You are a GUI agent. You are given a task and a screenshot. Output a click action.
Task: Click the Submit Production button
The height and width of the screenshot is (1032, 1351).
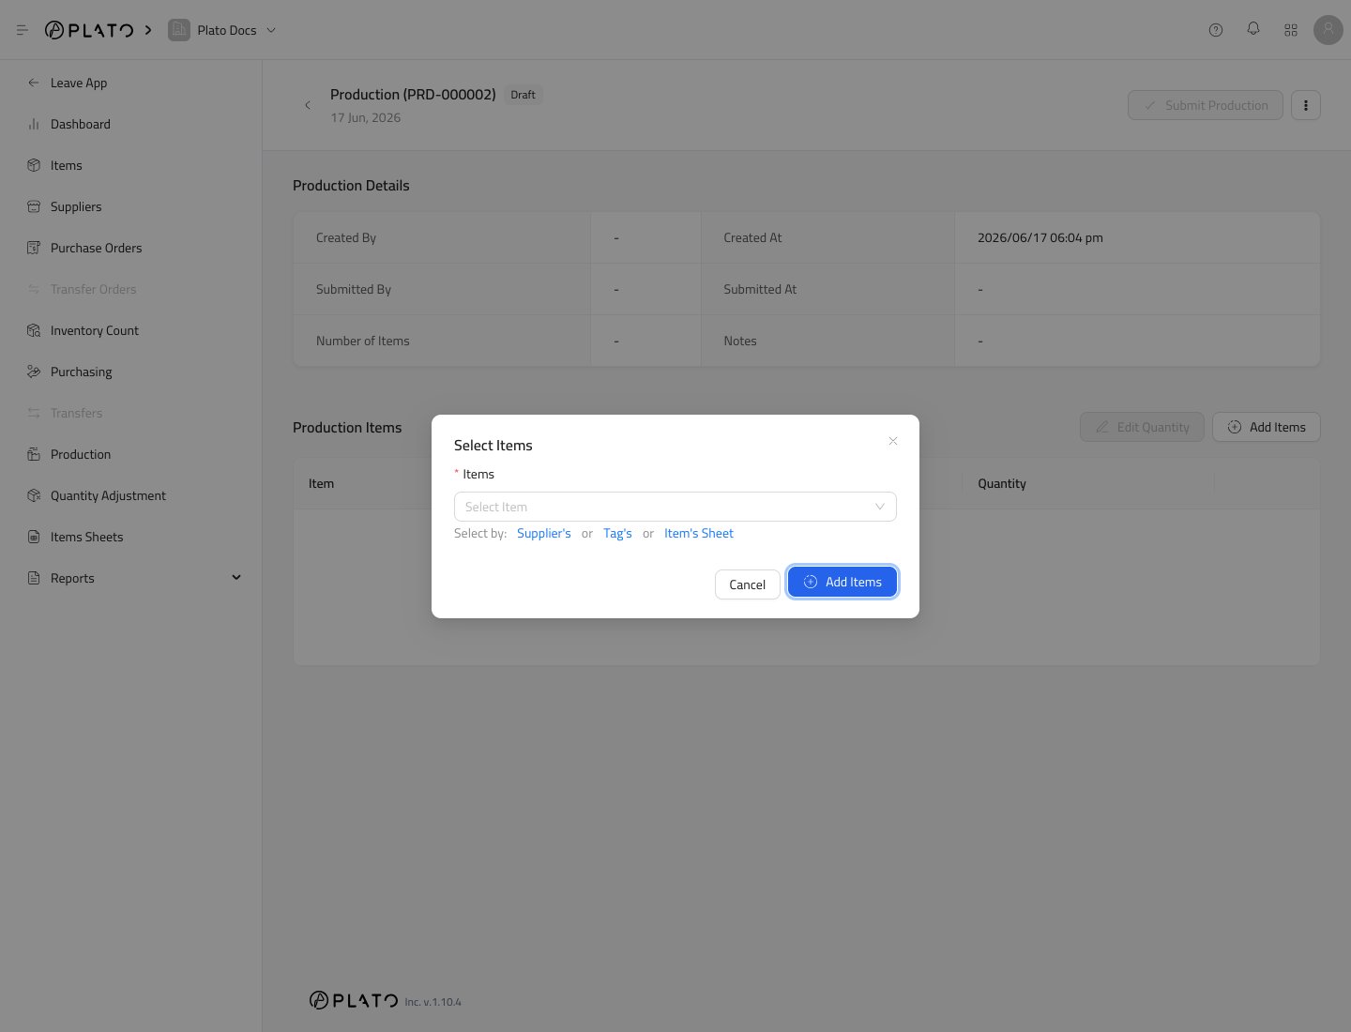tap(1206, 105)
